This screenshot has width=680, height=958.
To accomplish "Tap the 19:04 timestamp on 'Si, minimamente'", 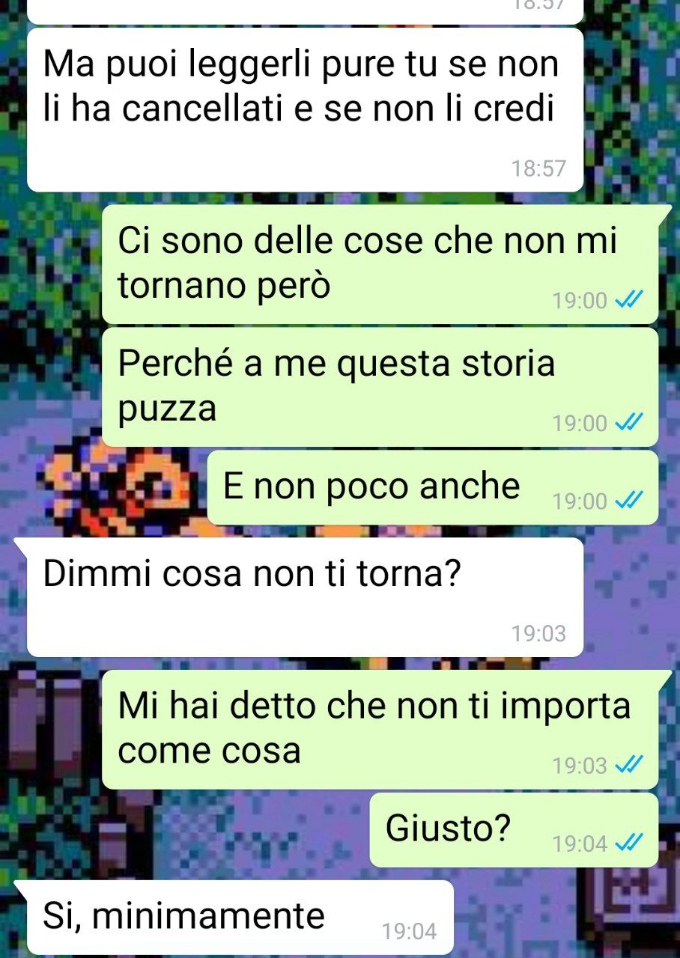I will point(409,932).
